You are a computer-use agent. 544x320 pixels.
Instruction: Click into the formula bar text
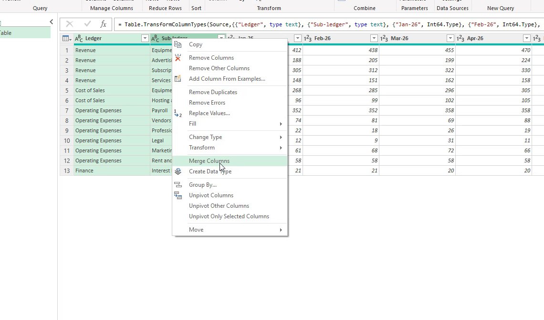(x=329, y=24)
